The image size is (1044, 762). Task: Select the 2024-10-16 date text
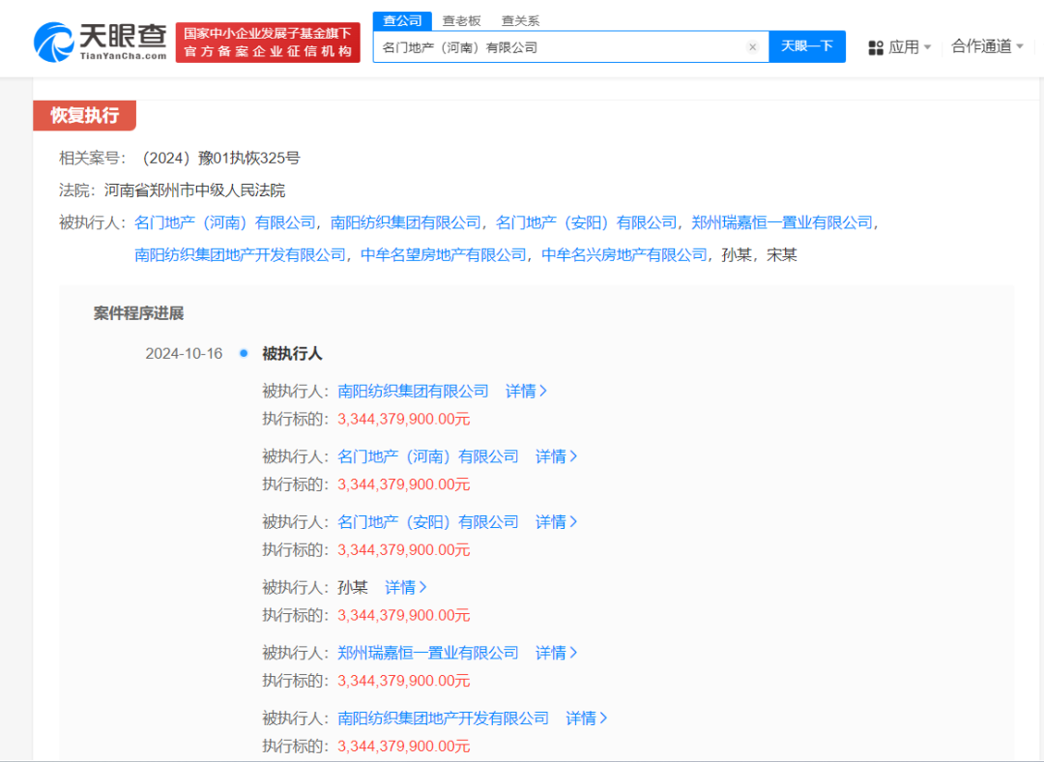(x=184, y=353)
